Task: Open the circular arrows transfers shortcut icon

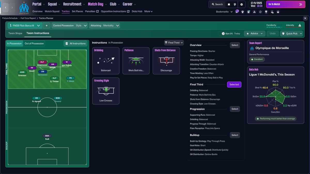Action: tap(260, 12)
